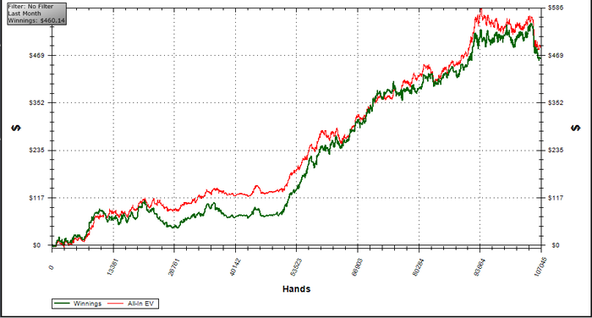Click the '80284' x-axis tick label
The image size is (592, 318).
(419, 266)
